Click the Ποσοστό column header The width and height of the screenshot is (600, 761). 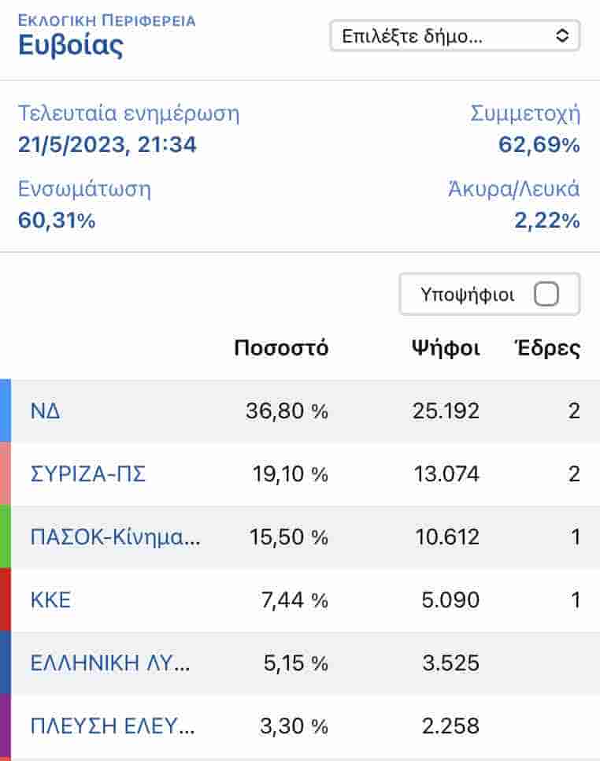tap(281, 348)
